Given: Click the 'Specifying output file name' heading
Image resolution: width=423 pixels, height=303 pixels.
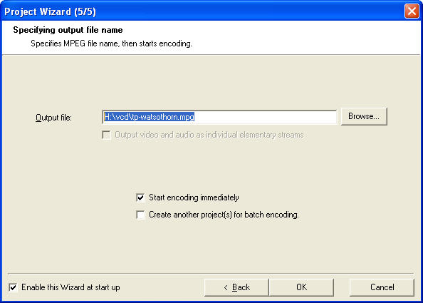Looking at the screenshot, I should pos(68,30).
